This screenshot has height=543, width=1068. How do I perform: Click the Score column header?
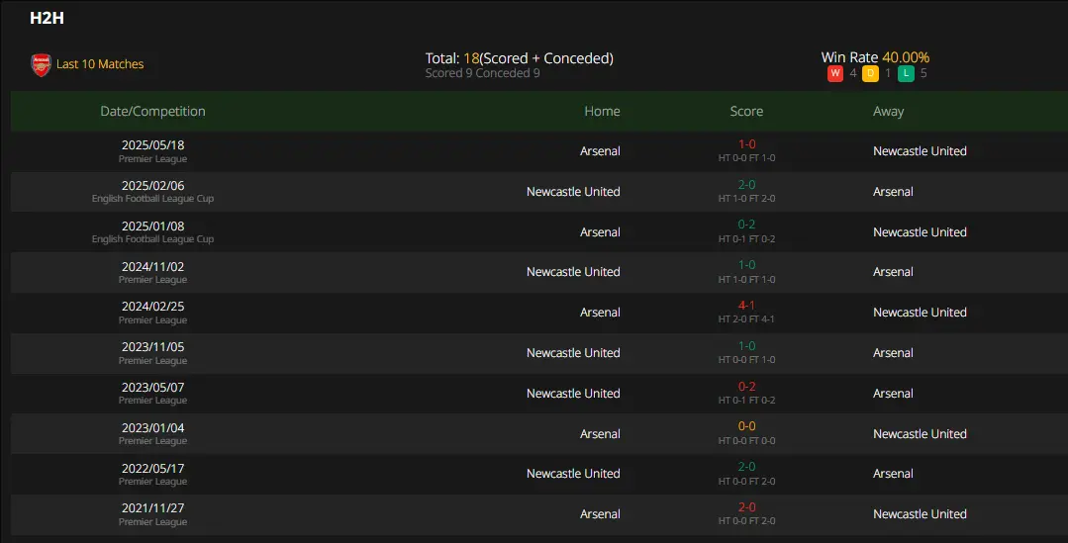(x=746, y=111)
